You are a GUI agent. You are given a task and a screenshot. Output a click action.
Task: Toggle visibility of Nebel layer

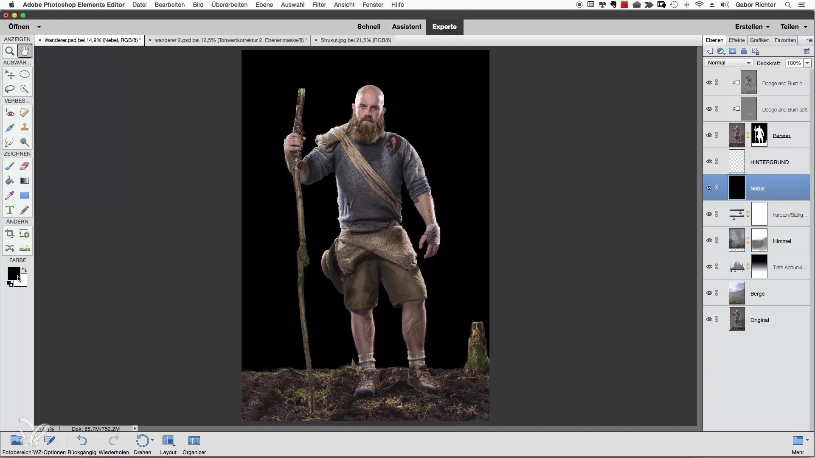709,188
